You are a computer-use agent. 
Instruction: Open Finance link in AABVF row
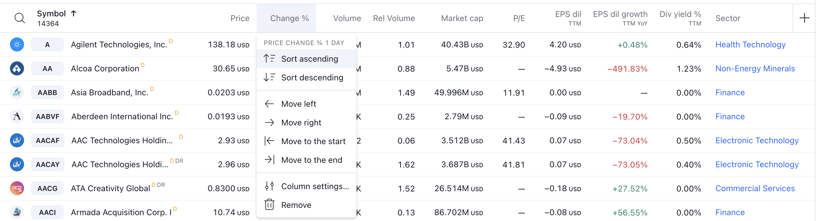[730, 117]
